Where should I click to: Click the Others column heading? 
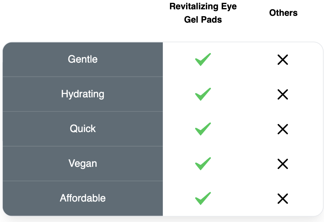point(283,13)
